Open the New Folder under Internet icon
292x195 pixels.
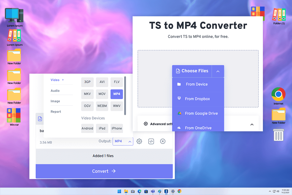[278, 116]
